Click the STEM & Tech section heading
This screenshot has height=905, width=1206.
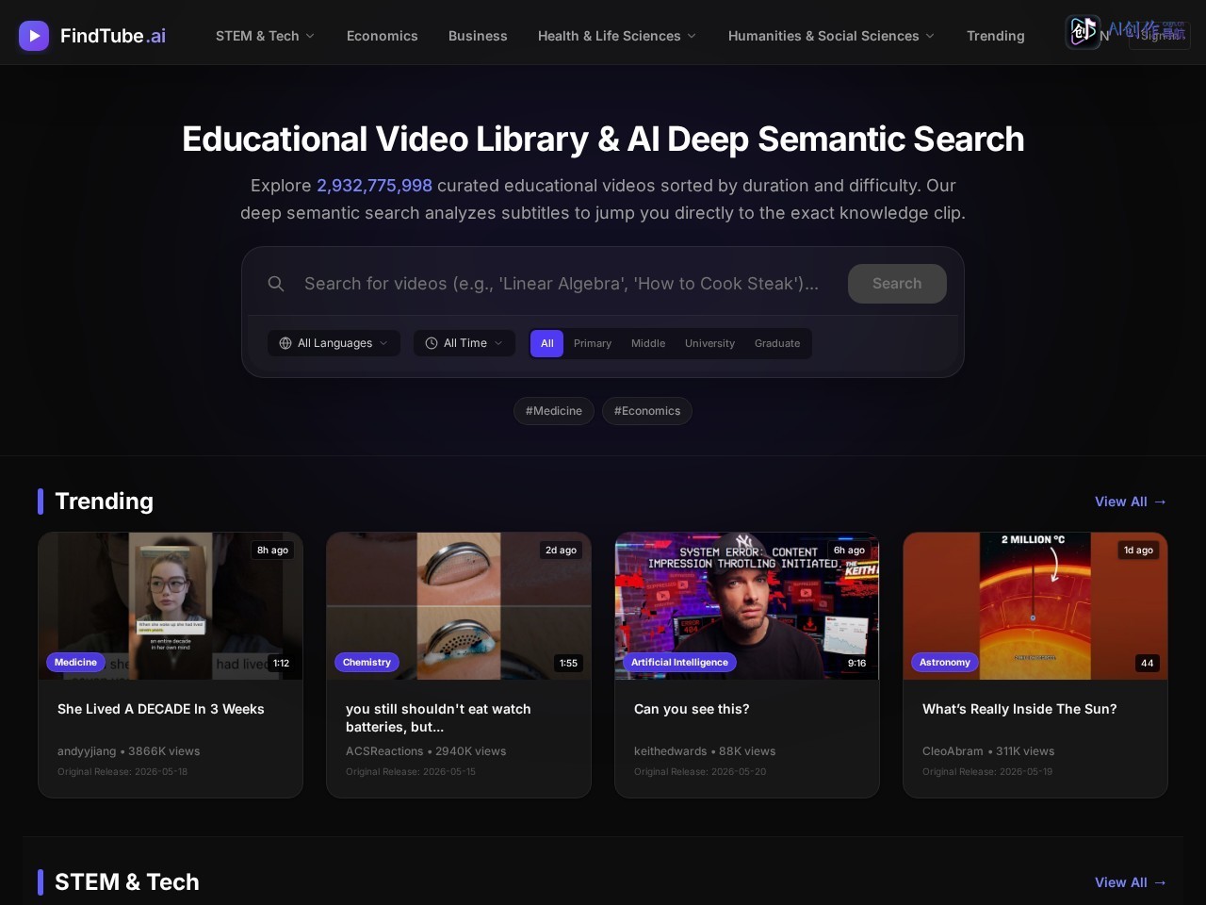pyautogui.click(x=127, y=882)
